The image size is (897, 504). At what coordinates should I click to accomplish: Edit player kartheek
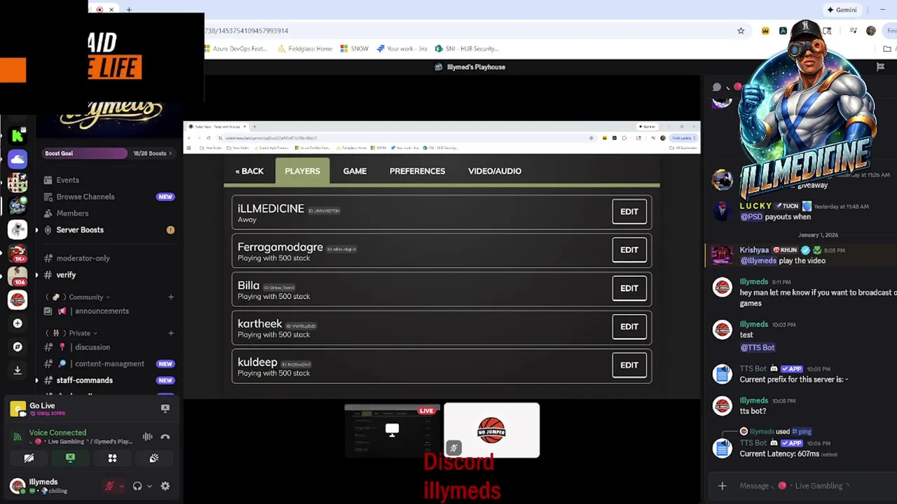click(629, 326)
